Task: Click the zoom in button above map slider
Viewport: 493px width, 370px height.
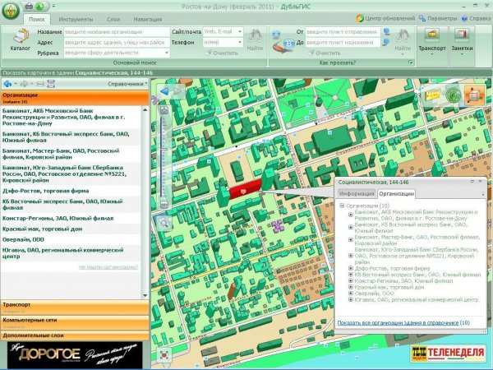Action: (x=164, y=110)
